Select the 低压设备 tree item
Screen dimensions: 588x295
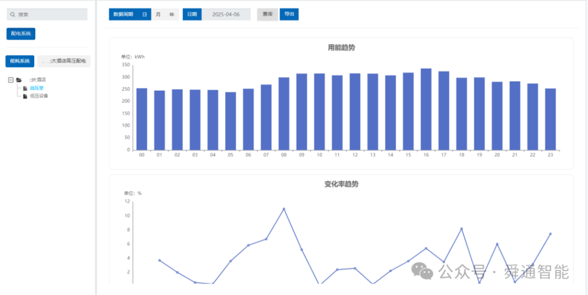pyautogui.click(x=39, y=96)
